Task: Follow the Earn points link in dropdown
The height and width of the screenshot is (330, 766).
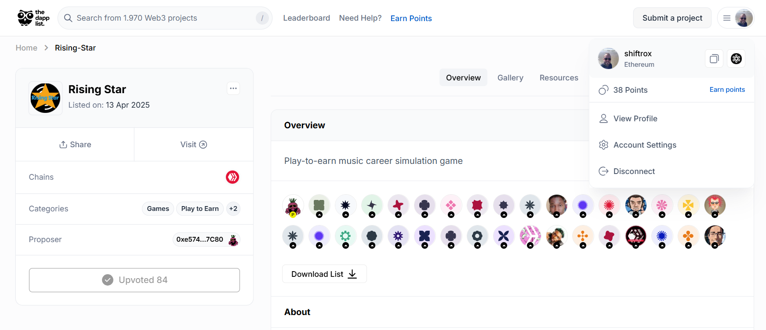Action: click(727, 90)
